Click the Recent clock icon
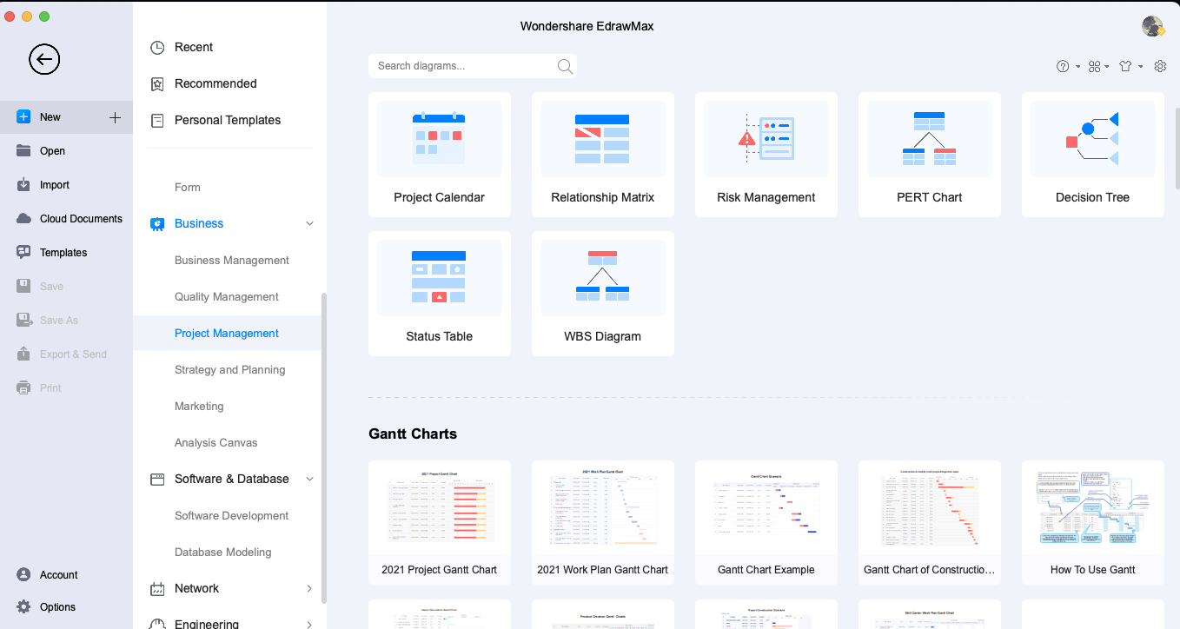This screenshot has height=629, width=1180. 157,48
